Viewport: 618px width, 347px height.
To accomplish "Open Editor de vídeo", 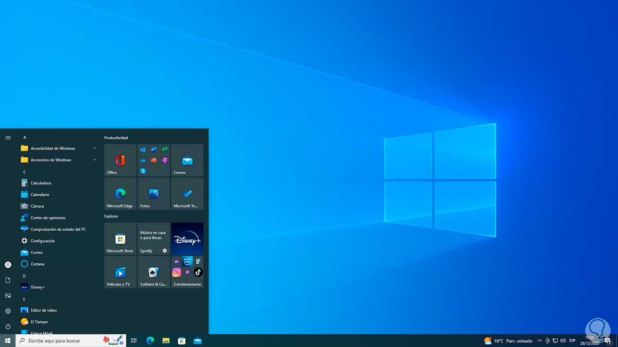I will click(59, 310).
